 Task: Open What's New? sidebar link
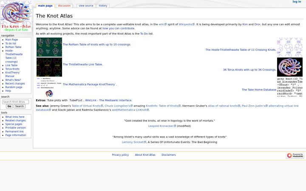click(x=13, y=80)
